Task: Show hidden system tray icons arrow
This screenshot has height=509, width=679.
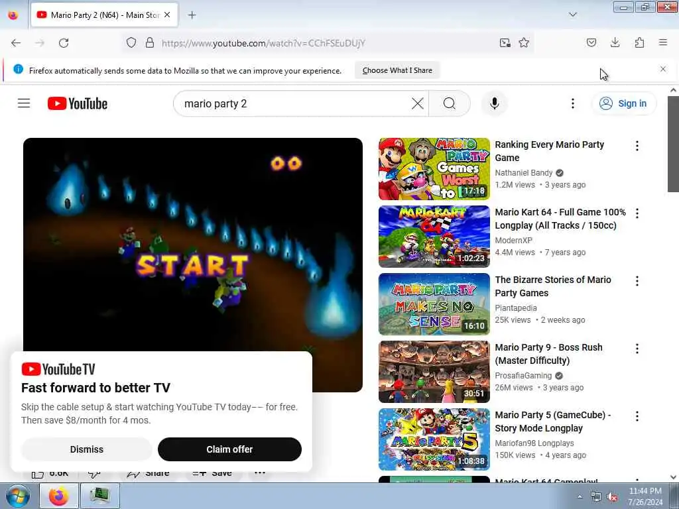Action: click(580, 496)
